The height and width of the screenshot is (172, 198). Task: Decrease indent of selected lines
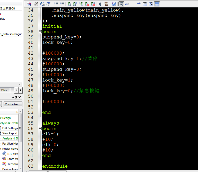click(x=62, y=4)
